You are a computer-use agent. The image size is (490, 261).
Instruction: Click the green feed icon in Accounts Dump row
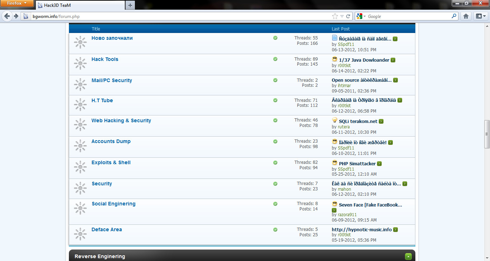[275, 141]
